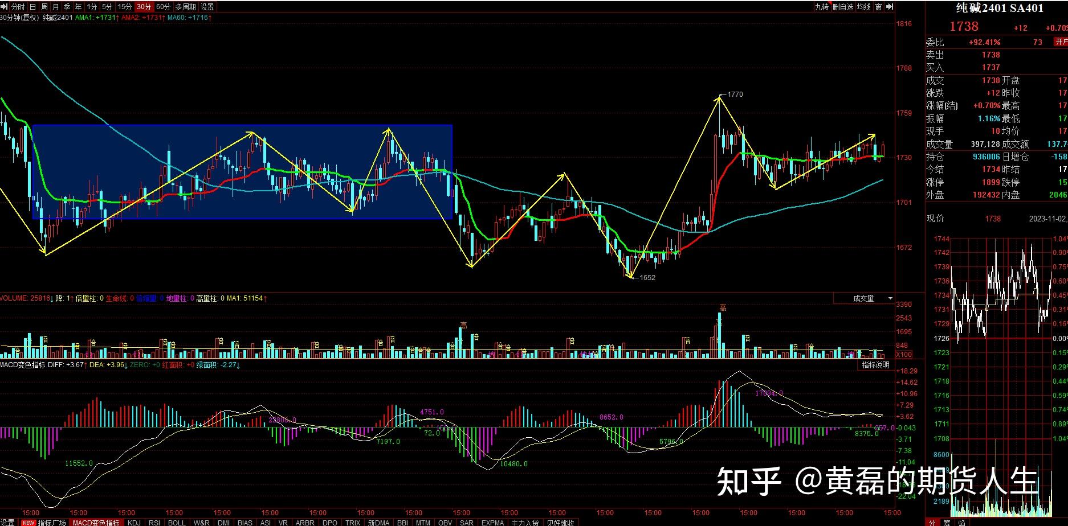Click the 纯碱2401 SA401 contract title
1068x526 pixels.
click(x=1000, y=8)
